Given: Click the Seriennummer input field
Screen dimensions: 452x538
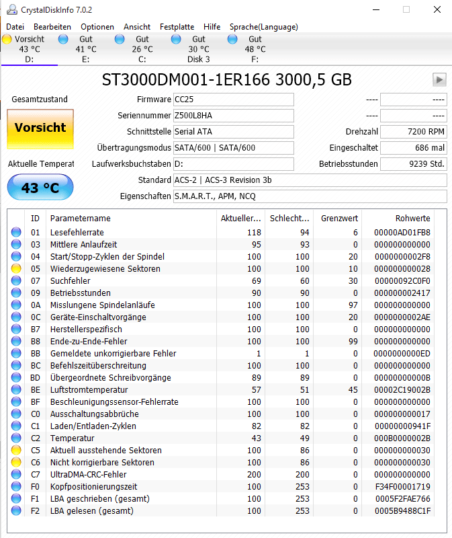Looking at the screenshot, I should point(233,116).
